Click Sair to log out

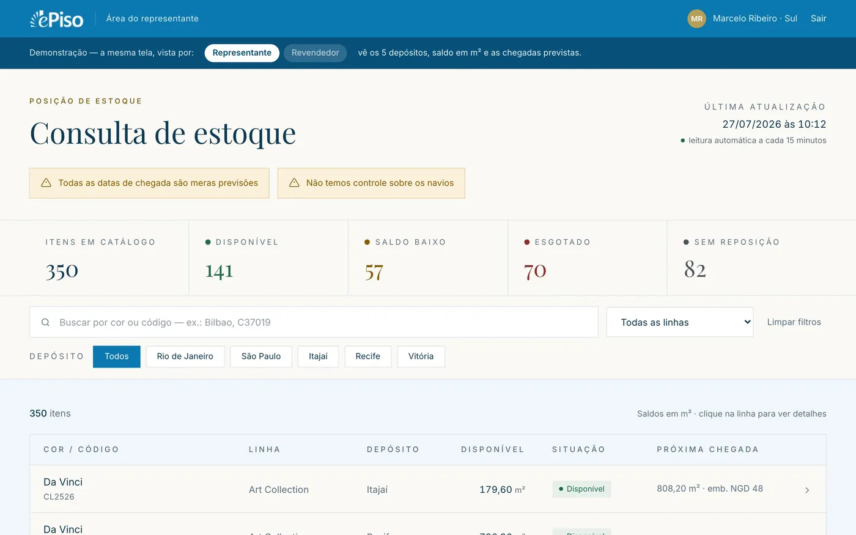point(818,19)
